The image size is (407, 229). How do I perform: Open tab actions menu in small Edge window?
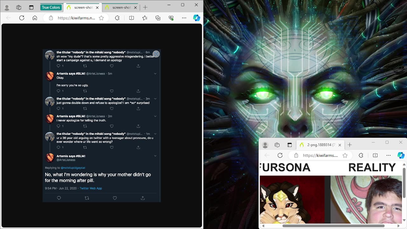click(x=289, y=145)
